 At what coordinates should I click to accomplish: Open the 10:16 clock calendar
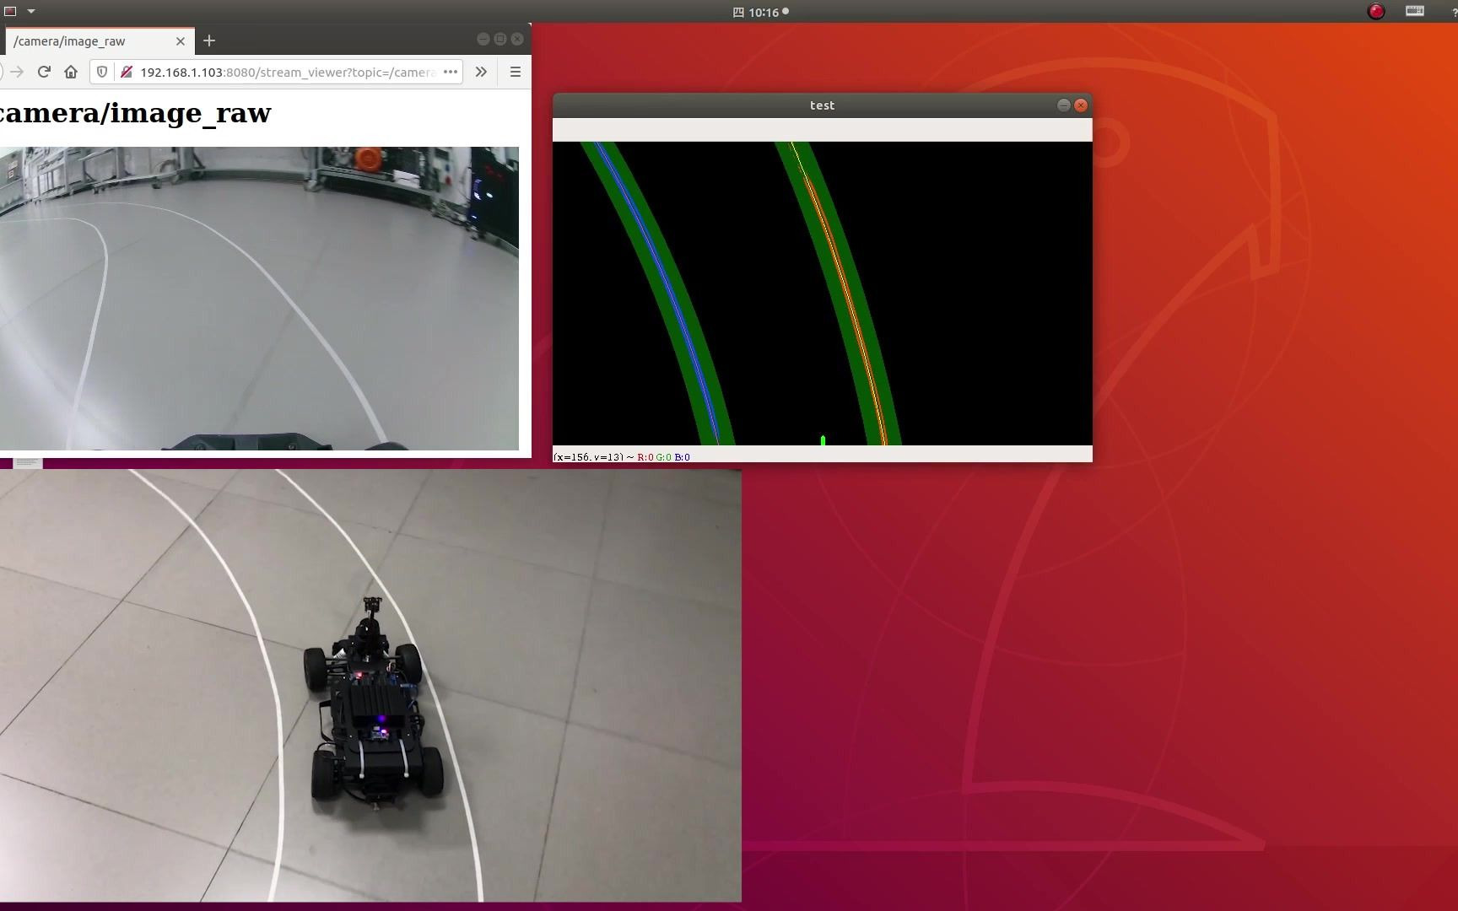coord(761,13)
